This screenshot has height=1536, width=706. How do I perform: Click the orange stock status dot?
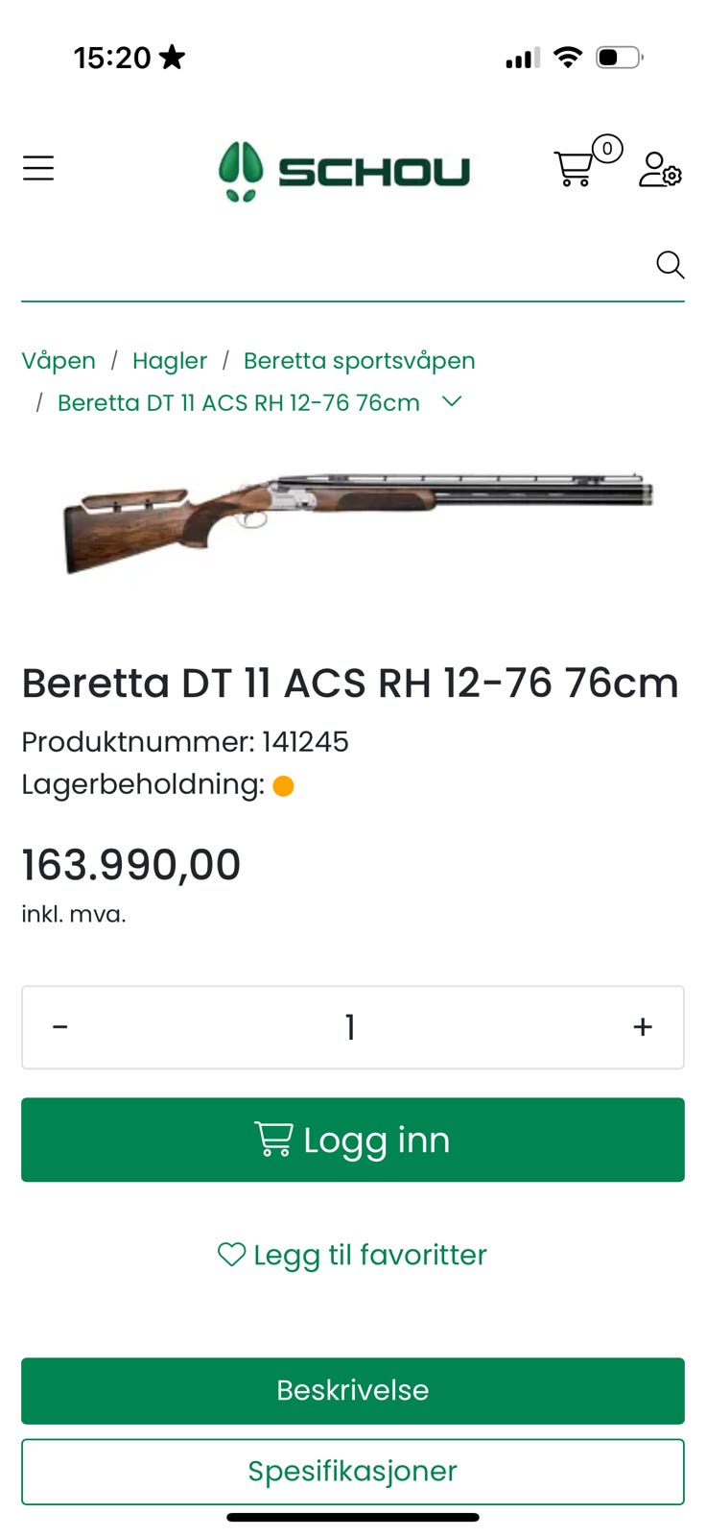click(283, 786)
